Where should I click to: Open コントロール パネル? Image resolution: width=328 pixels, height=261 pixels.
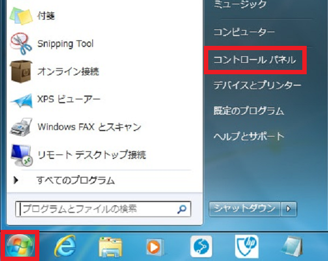pyautogui.click(x=255, y=60)
